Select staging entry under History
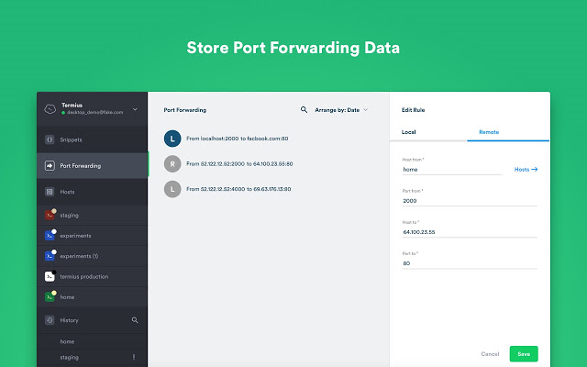 pos(92,357)
